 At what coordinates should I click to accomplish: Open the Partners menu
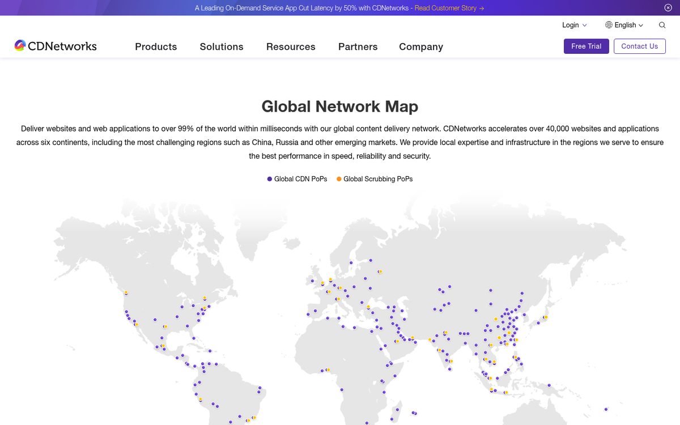[x=358, y=47]
